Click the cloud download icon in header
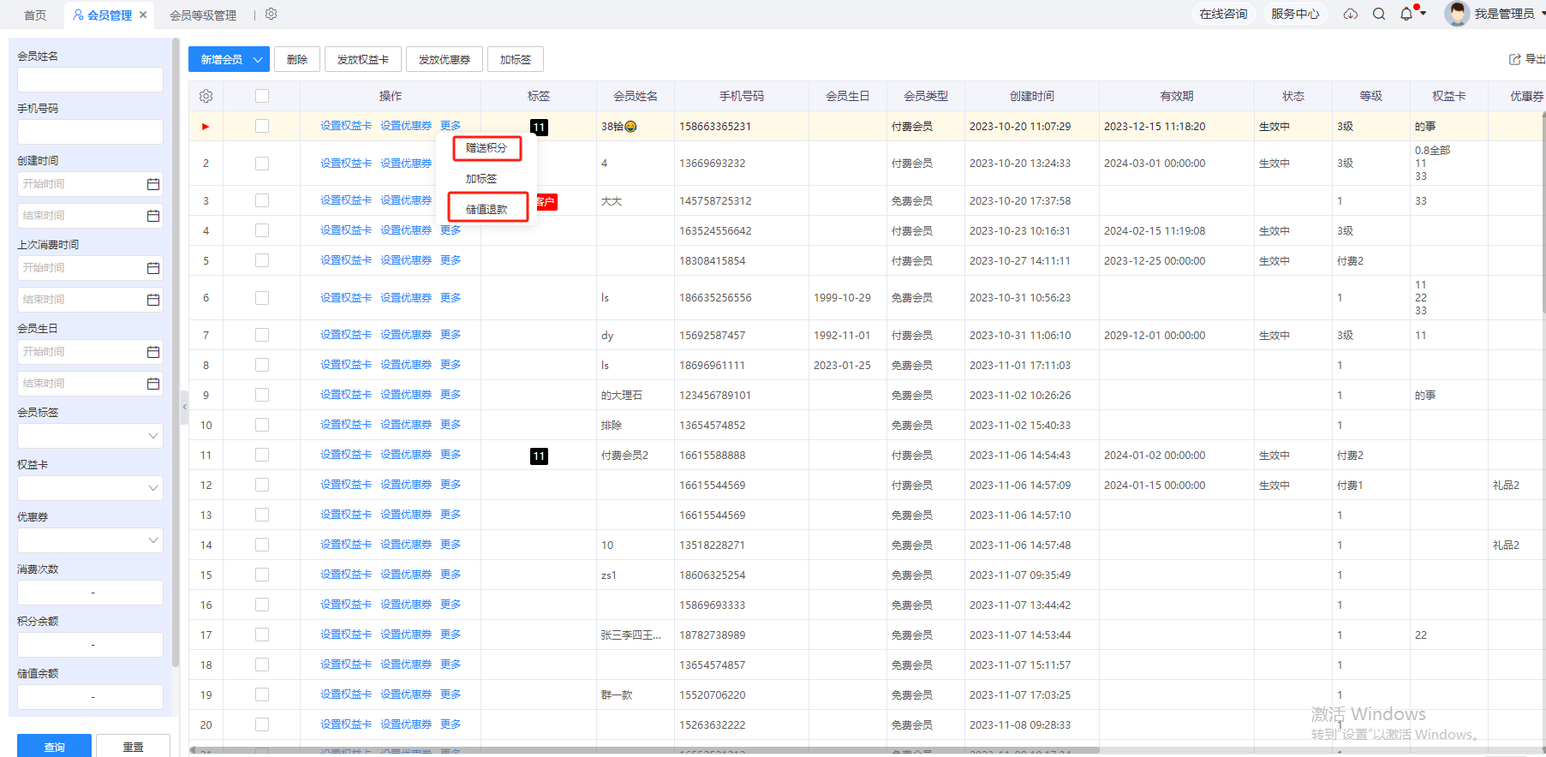 1351,14
